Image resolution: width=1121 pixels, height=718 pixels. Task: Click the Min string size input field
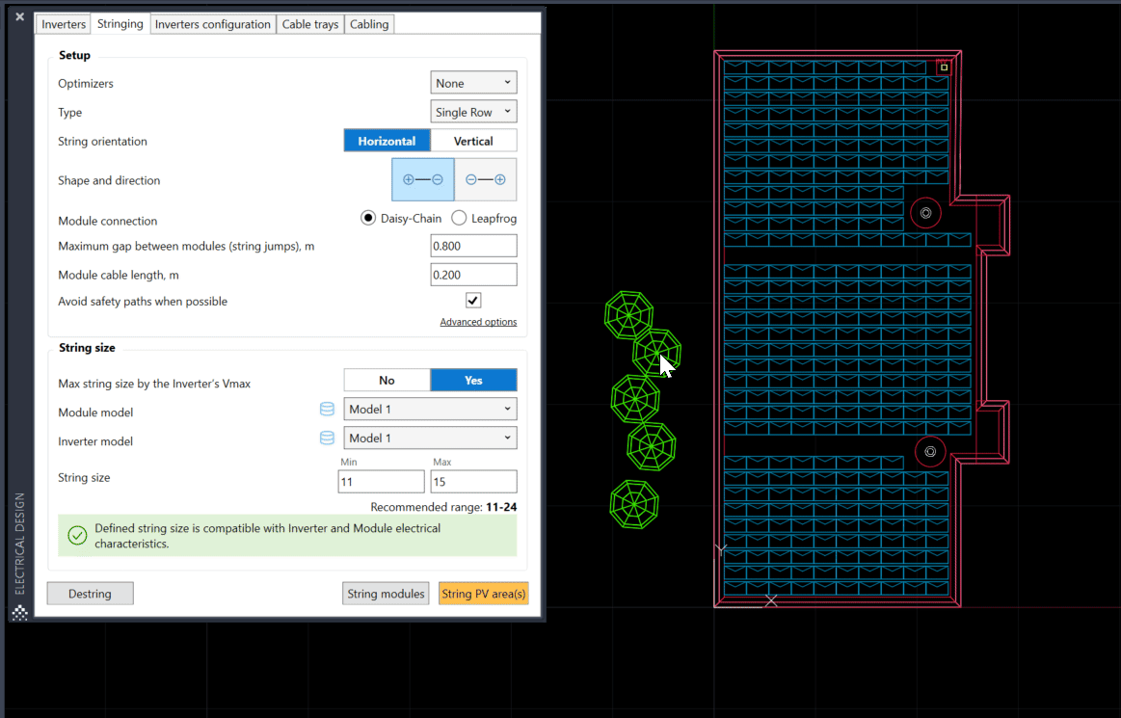click(381, 481)
